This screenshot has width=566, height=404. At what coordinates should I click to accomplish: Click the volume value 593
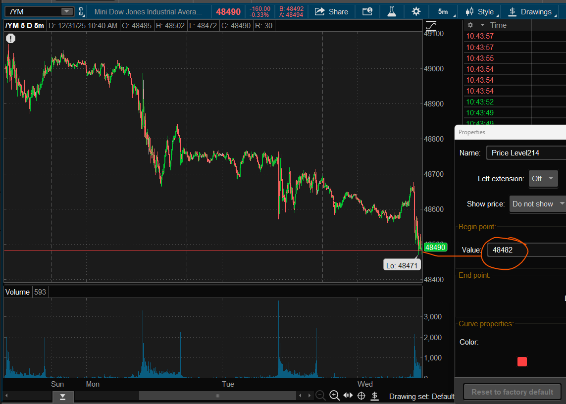[x=40, y=292]
